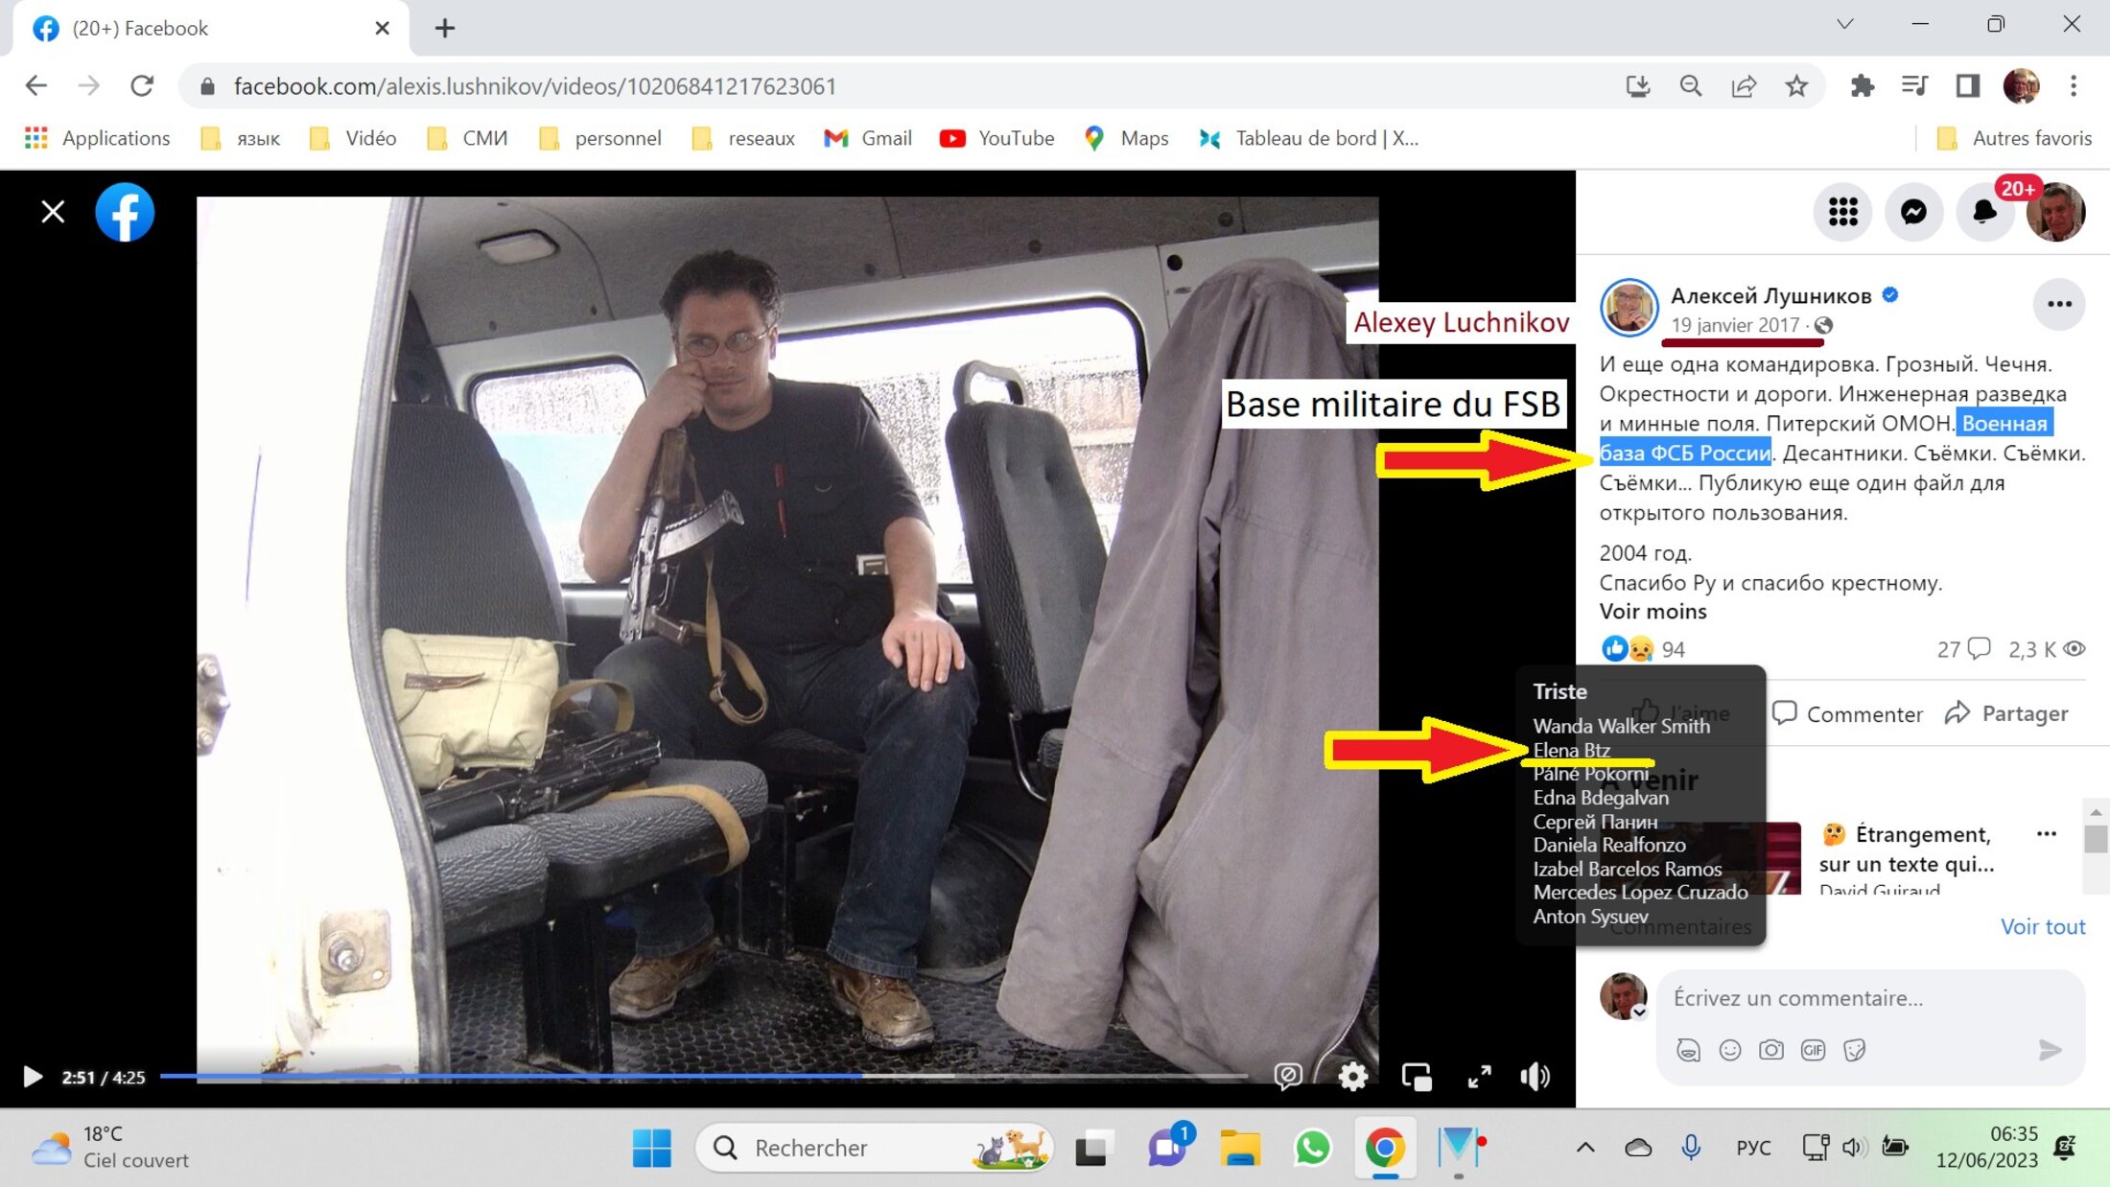The width and height of the screenshot is (2110, 1187).
Task: Open video settings gear
Action: coord(1352,1077)
